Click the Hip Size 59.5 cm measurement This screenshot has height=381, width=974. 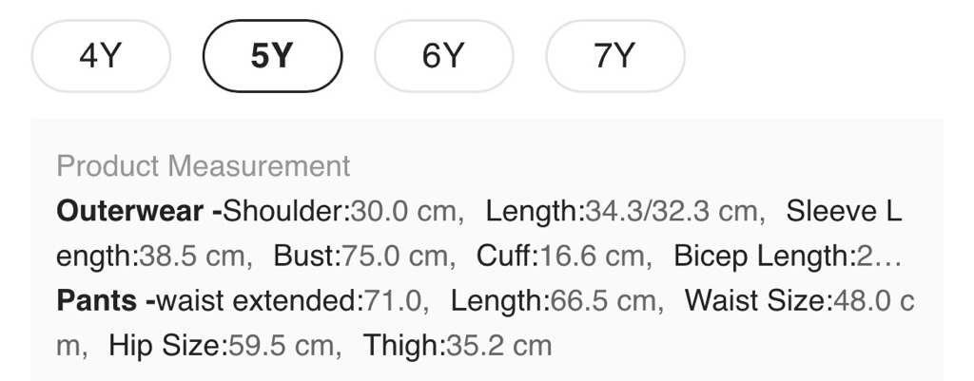click(224, 346)
